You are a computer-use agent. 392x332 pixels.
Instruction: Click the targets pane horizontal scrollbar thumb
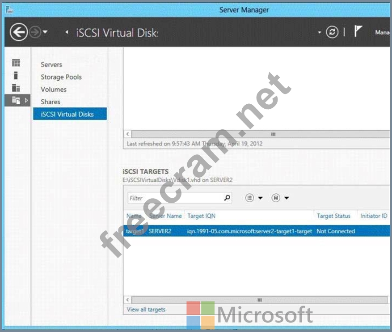[260, 300]
